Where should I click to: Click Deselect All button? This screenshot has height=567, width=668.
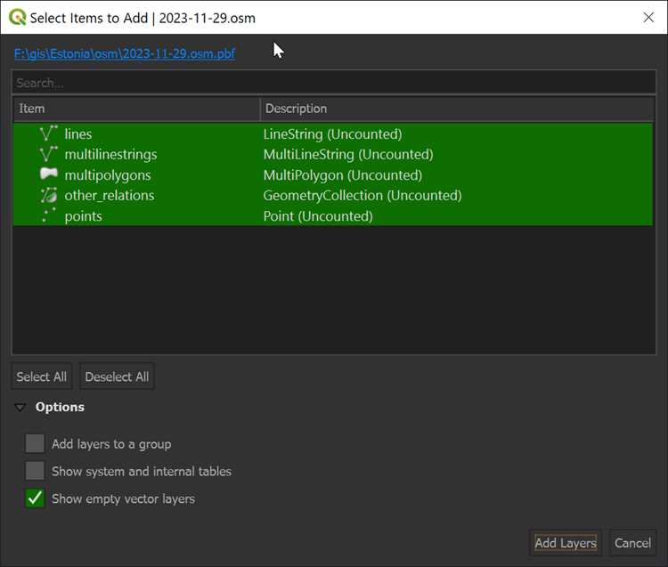(117, 377)
